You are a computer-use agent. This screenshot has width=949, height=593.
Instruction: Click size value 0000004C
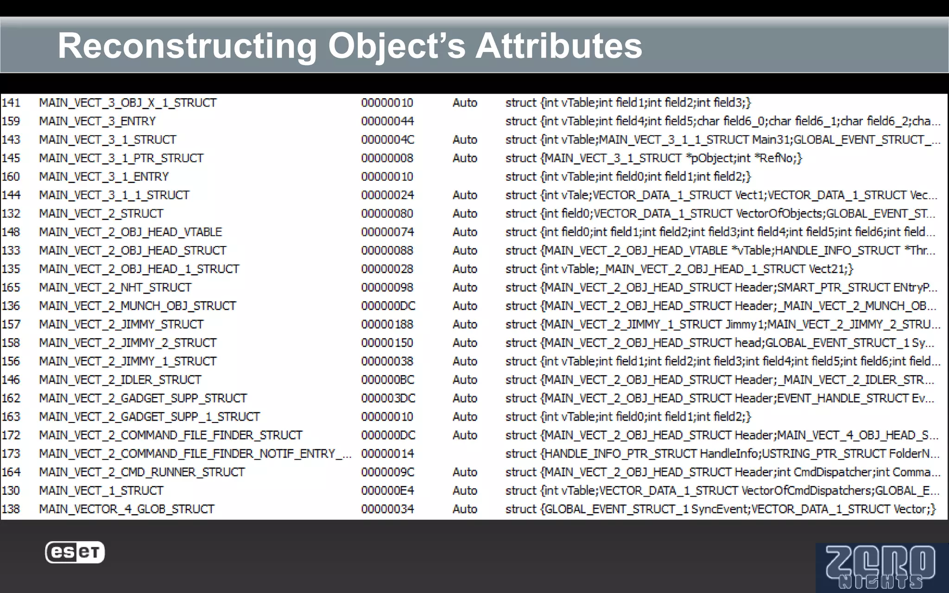click(x=388, y=139)
